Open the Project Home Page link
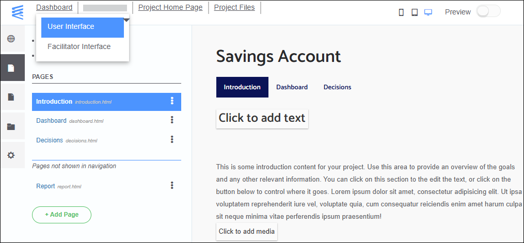 [x=170, y=7]
